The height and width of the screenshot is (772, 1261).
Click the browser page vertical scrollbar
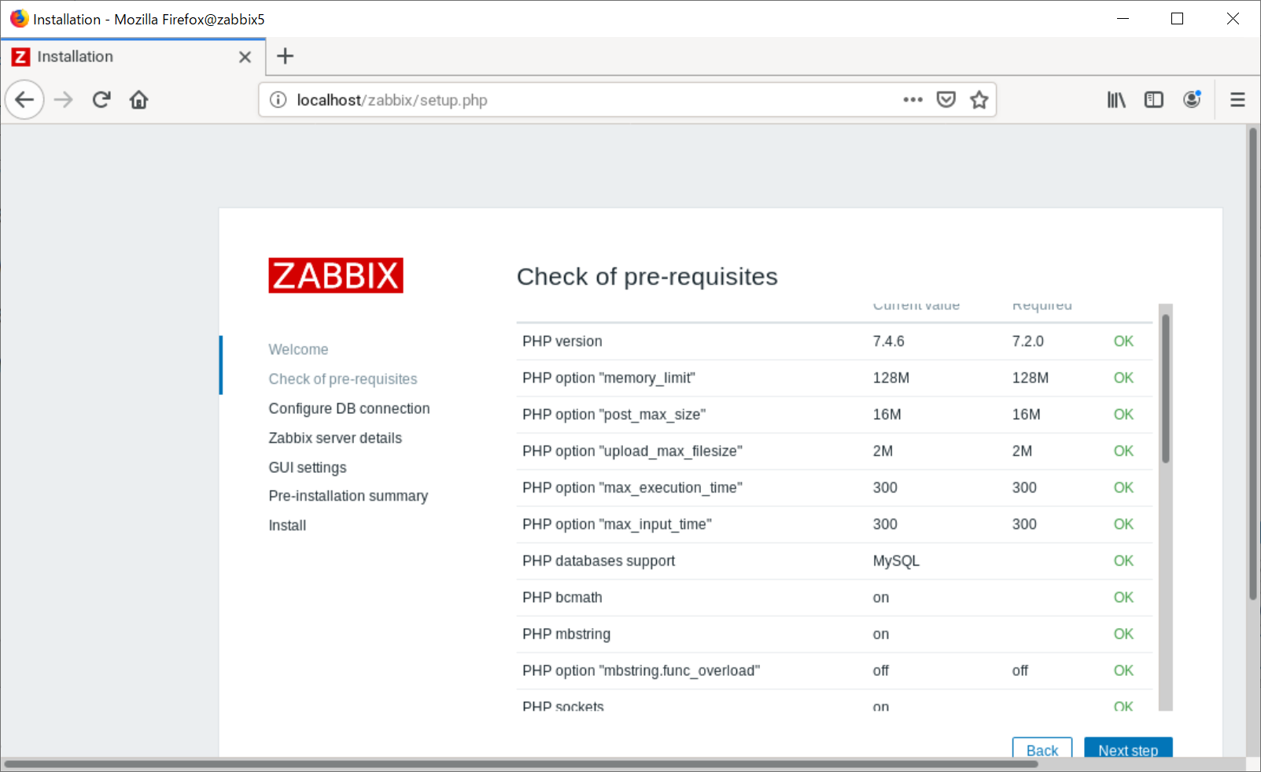click(x=1253, y=364)
